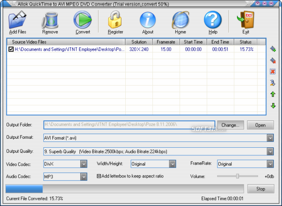Click the 00:00:51 end time cell
The width and height of the screenshot is (282, 206).
click(x=220, y=49)
